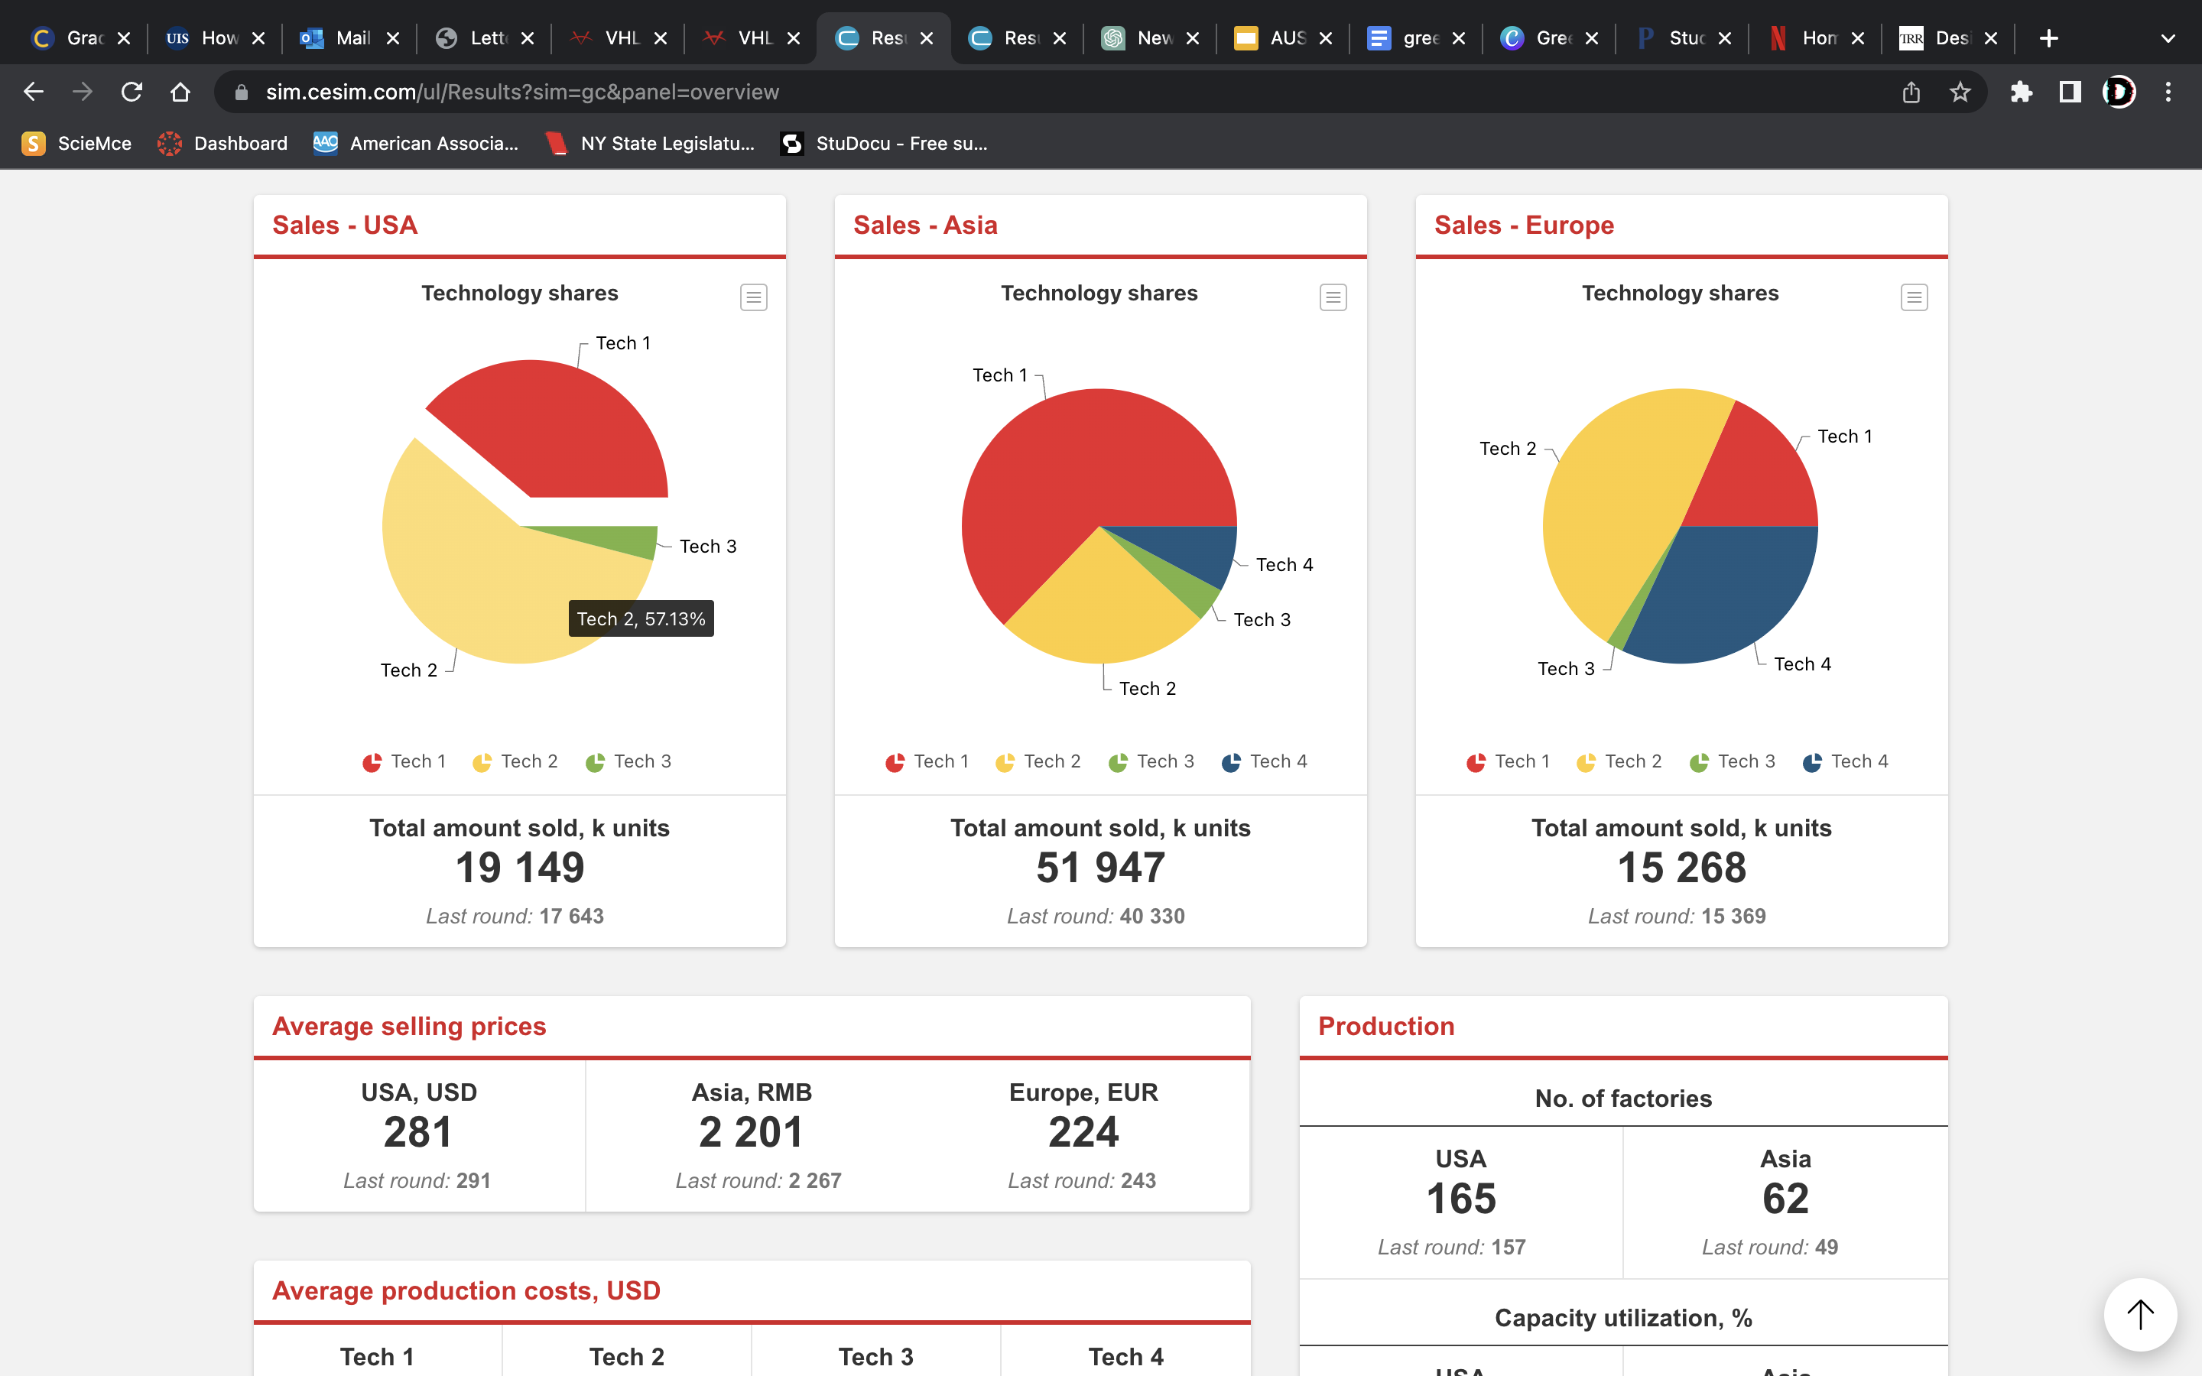Go back to the previous page
This screenshot has width=2202, height=1376.
pos(34,92)
